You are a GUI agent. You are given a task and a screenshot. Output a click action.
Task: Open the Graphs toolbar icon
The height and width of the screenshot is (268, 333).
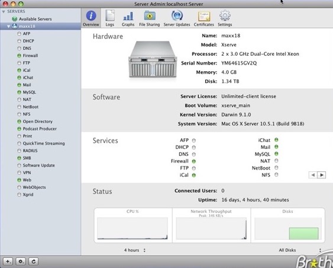[x=128, y=18]
